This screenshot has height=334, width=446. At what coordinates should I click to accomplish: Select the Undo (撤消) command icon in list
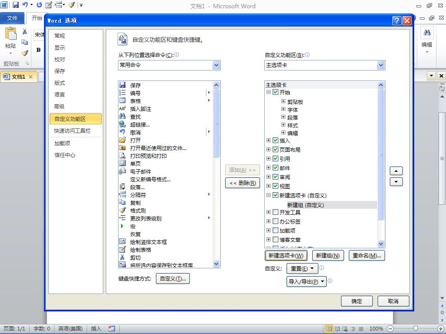(x=122, y=132)
